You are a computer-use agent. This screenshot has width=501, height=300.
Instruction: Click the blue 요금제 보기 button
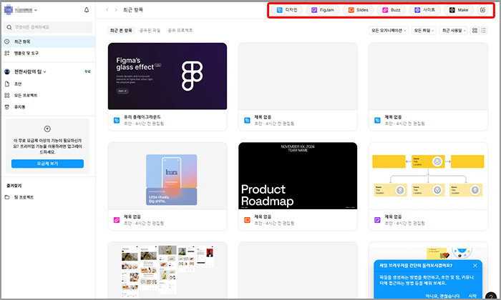click(x=48, y=164)
